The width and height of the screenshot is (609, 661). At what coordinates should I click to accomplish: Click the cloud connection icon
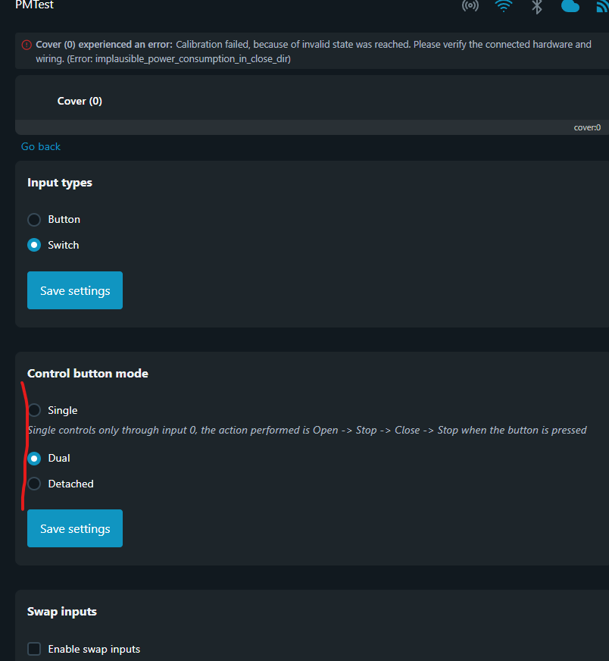click(570, 6)
